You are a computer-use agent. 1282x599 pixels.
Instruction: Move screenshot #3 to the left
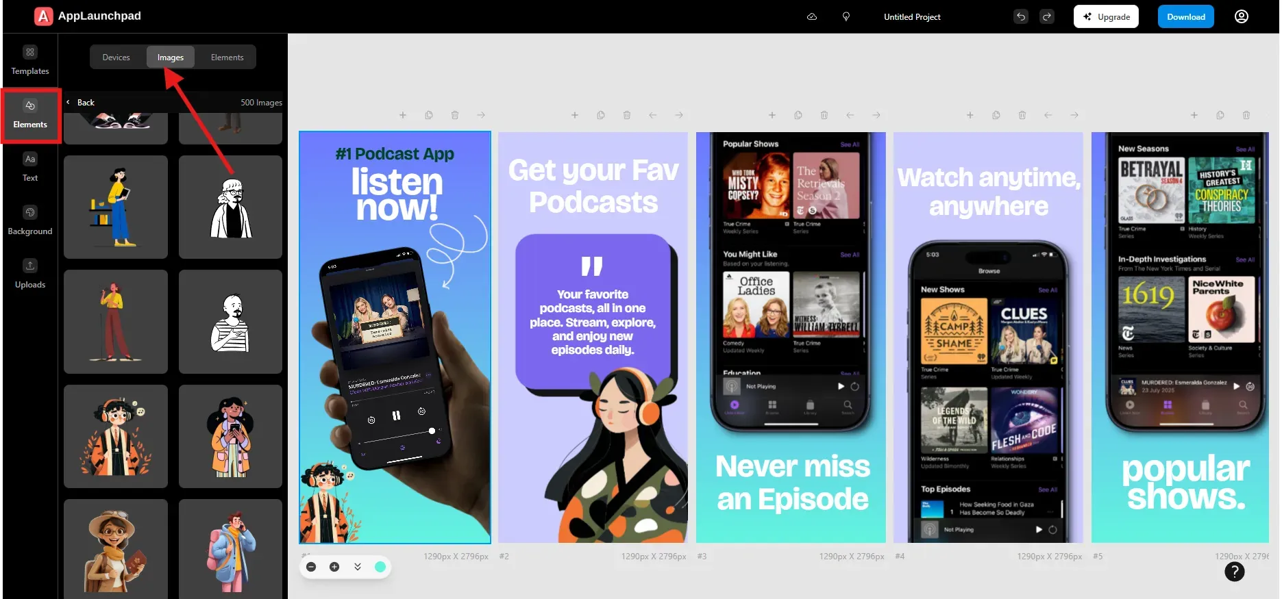tap(850, 115)
